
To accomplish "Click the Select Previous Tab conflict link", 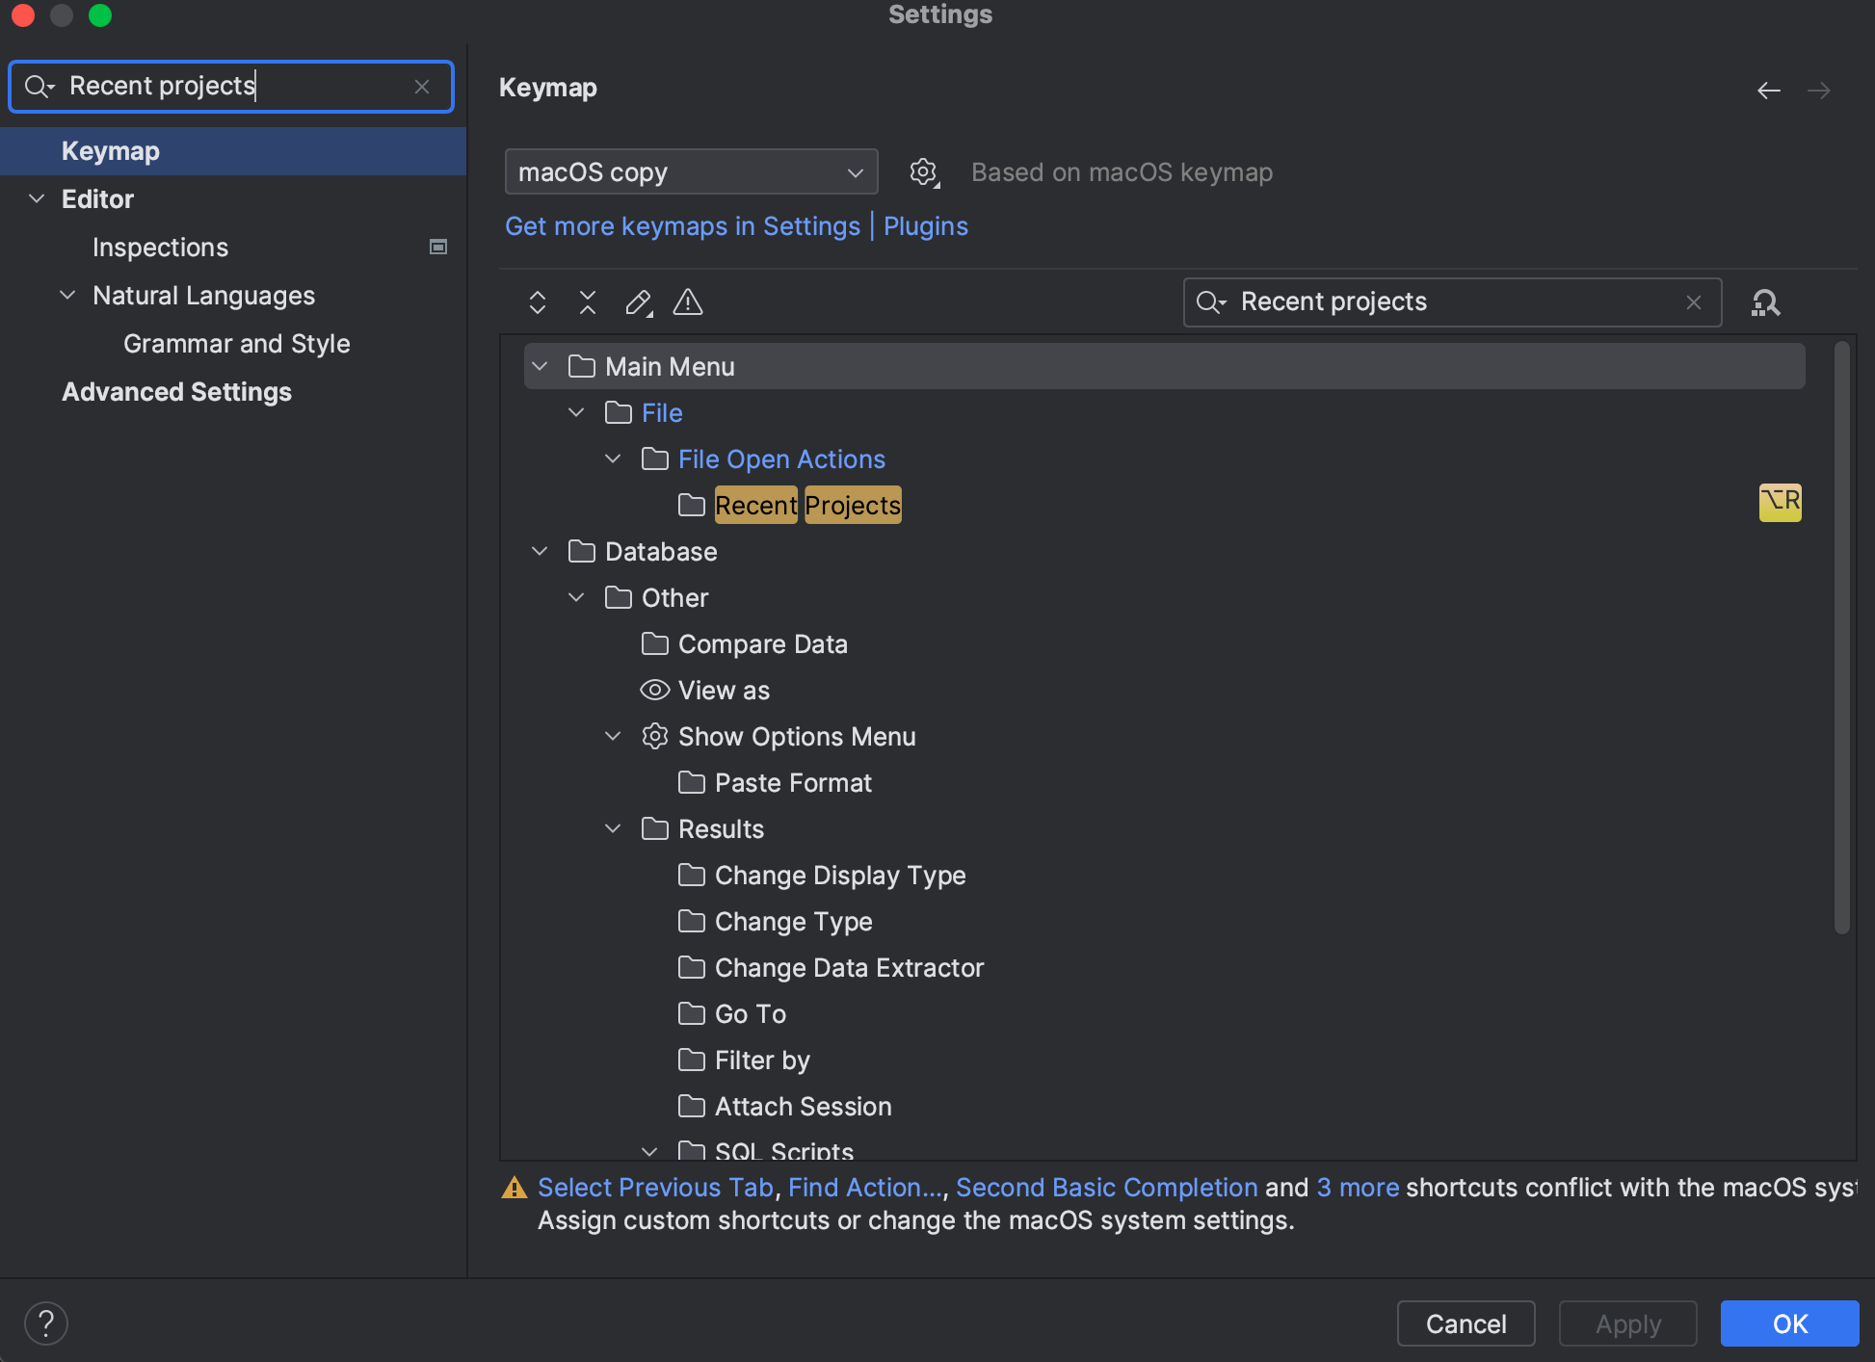I will coord(656,1188).
